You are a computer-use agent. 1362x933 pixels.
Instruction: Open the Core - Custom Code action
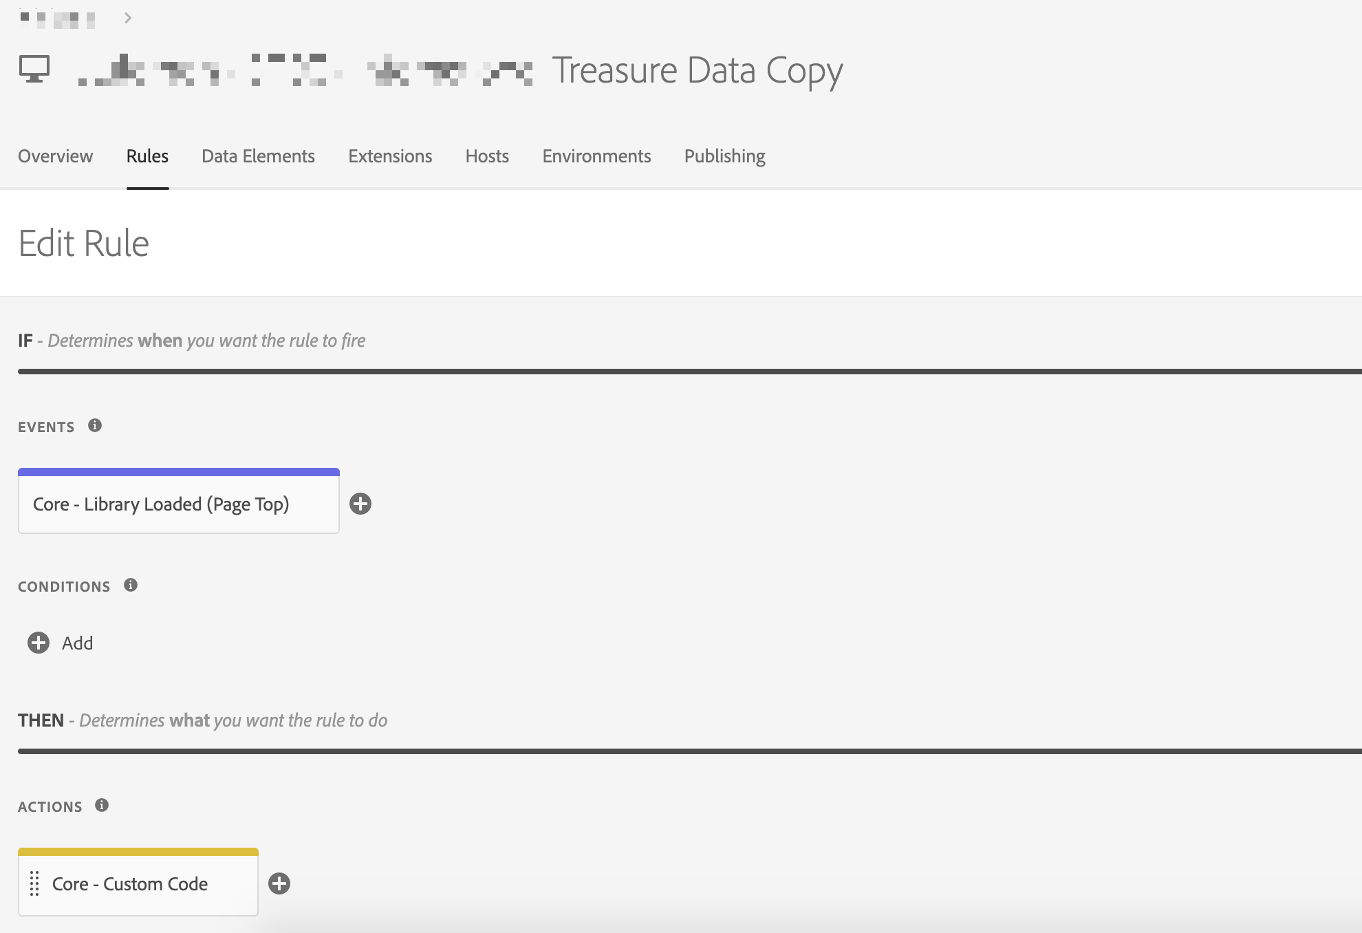130,884
